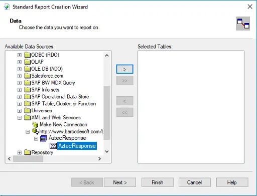257x196 pixels.
Task: Click the Finish button
Action: (157, 182)
